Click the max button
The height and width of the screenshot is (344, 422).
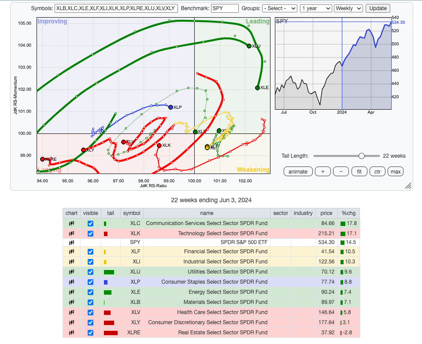point(396,172)
